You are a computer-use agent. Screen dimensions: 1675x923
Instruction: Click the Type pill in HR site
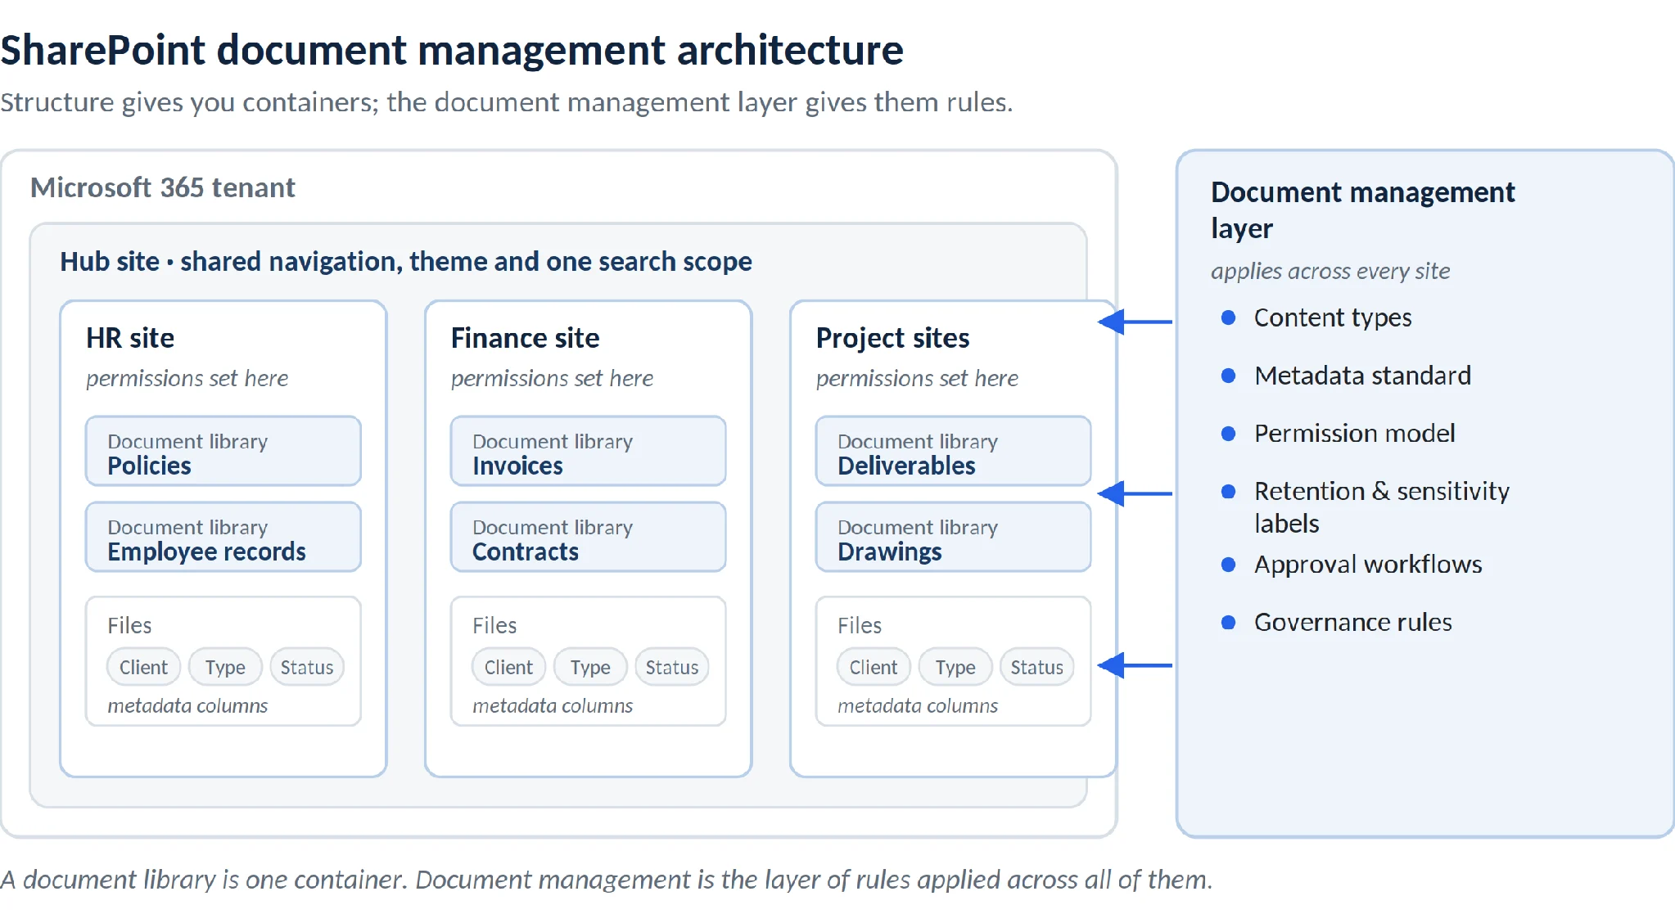(x=225, y=667)
